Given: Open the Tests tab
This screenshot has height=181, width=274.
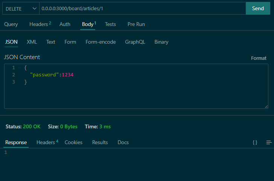Looking at the screenshot, I should (110, 24).
